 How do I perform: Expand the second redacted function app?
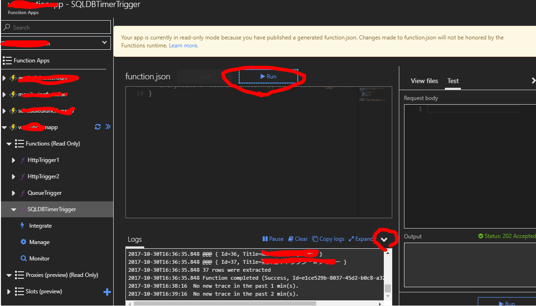tap(4, 94)
